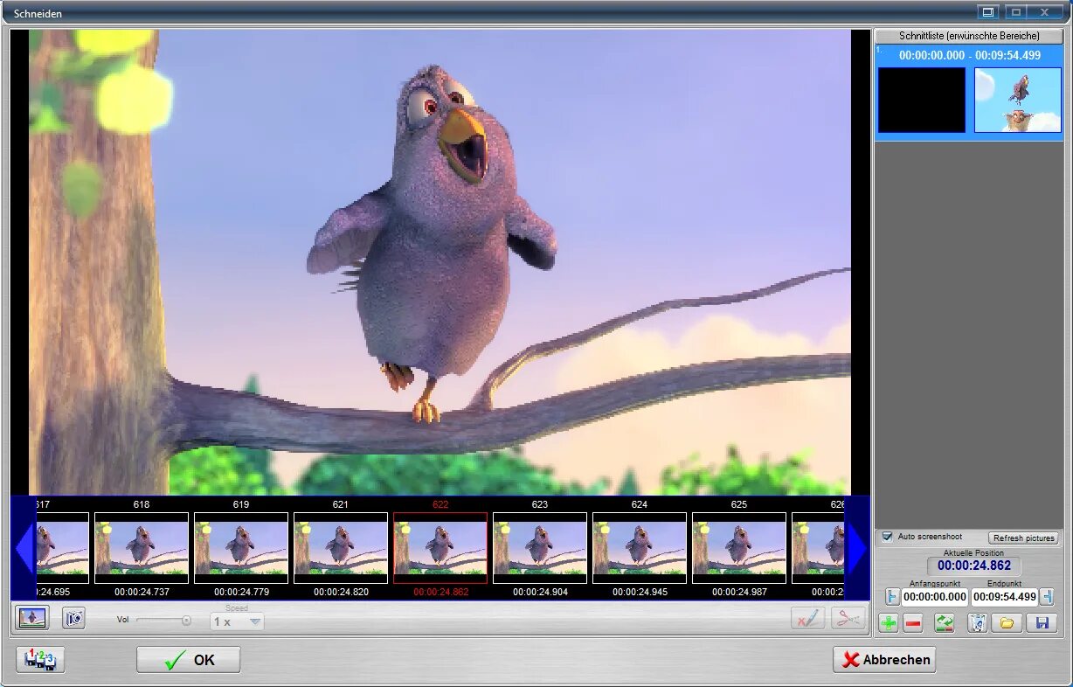Save the cut list with the floppy icon

point(1042,623)
